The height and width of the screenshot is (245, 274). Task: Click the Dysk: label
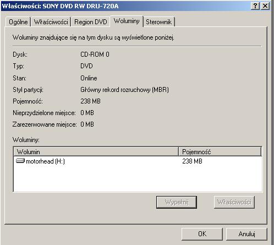[20, 55]
